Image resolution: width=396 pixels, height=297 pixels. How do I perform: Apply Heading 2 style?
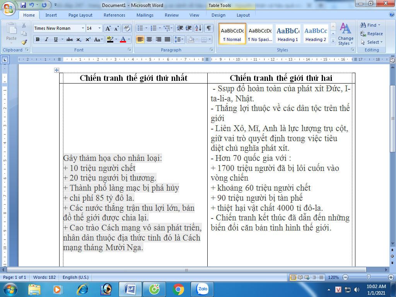tap(316, 34)
